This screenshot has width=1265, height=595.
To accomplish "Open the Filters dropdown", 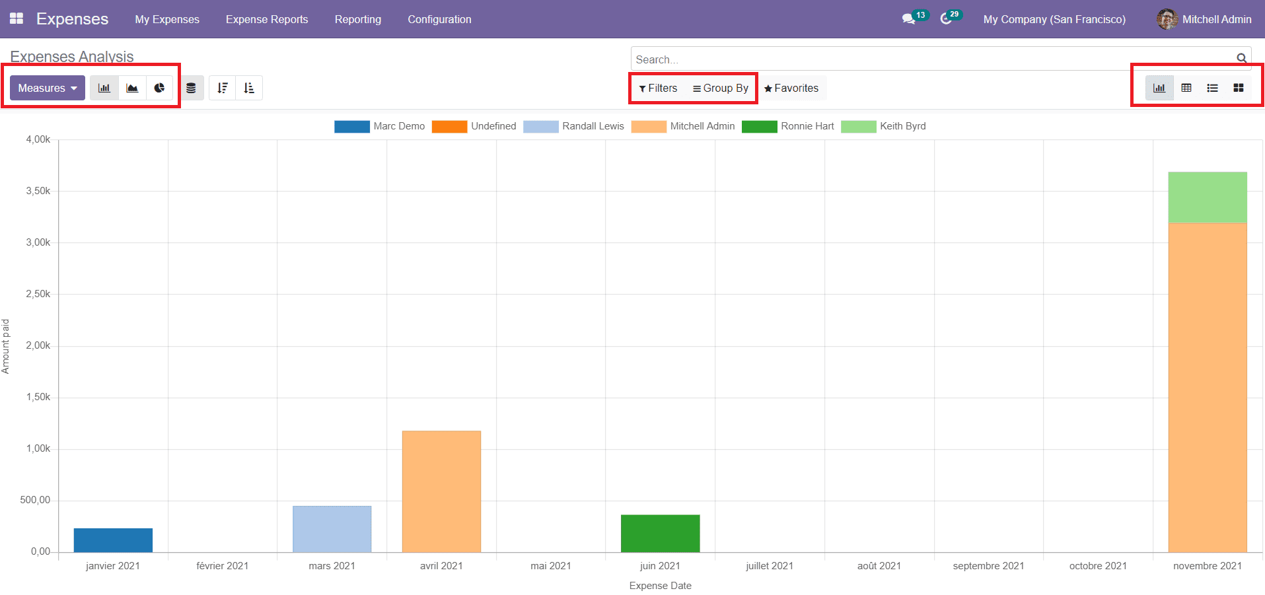I will click(x=658, y=87).
